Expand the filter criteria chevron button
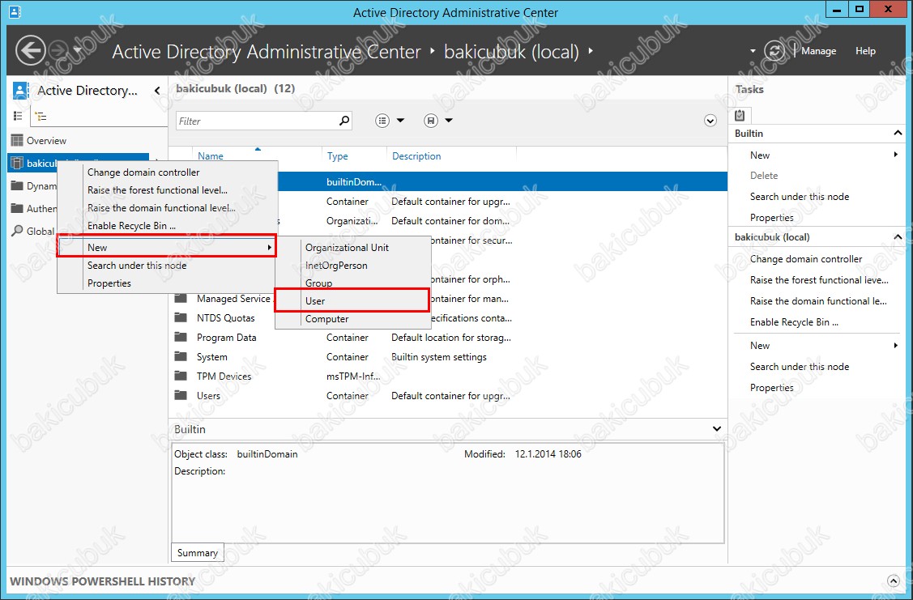The image size is (913, 600). [710, 121]
